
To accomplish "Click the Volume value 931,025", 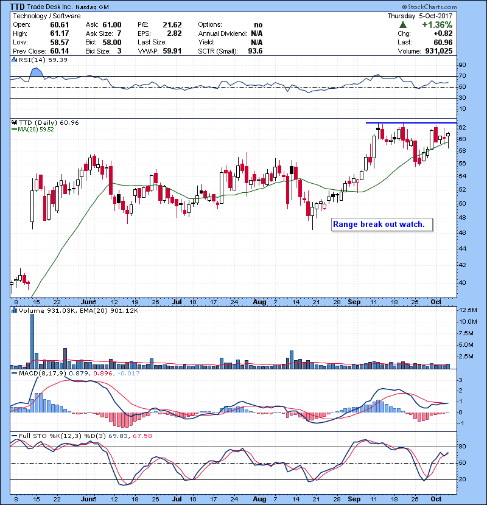I will pos(439,51).
